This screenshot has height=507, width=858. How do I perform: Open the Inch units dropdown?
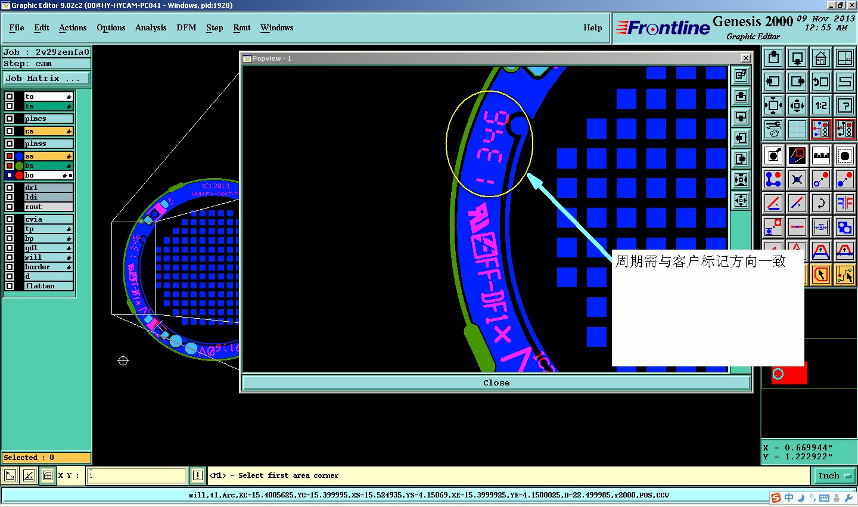tap(834, 475)
